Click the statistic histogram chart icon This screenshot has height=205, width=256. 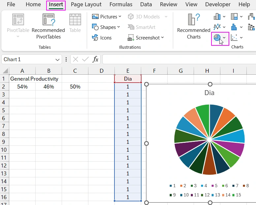point(234,27)
